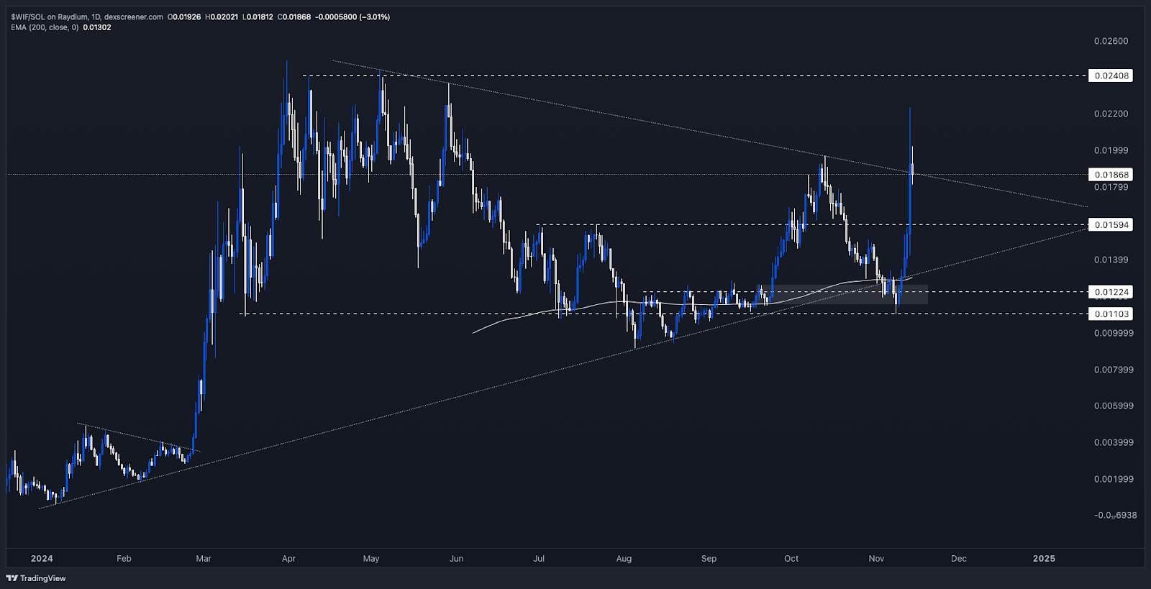This screenshot has width=1151, height=589.
Task: Click the low value L0.01812
Action: coord(257,17)
